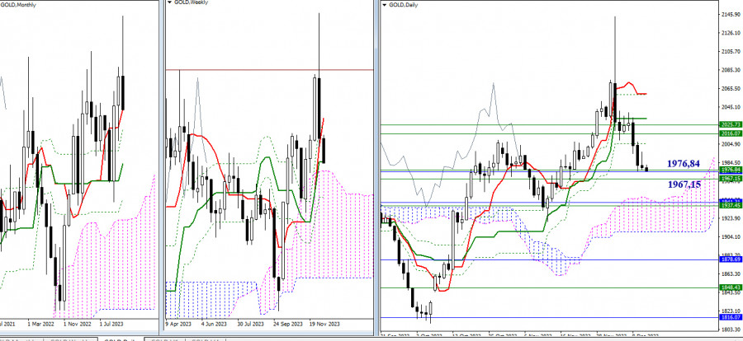Click the large blue 1967,15 annotation

click(x=684, y=185)
